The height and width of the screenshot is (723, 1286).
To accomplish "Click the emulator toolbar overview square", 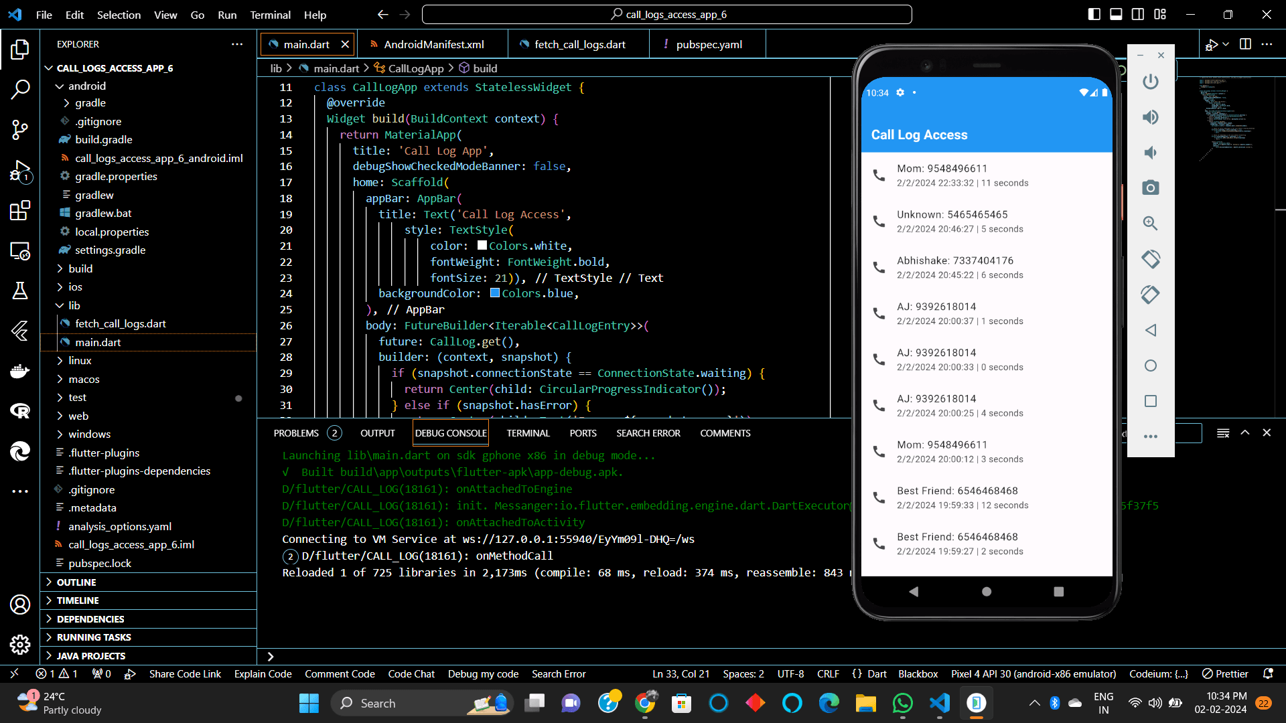I will pos(1151,401).
